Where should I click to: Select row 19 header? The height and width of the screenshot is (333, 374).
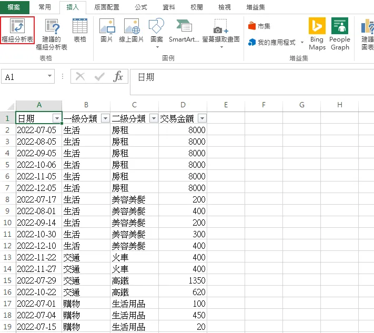pyautogui.click(x=7, y=327)
